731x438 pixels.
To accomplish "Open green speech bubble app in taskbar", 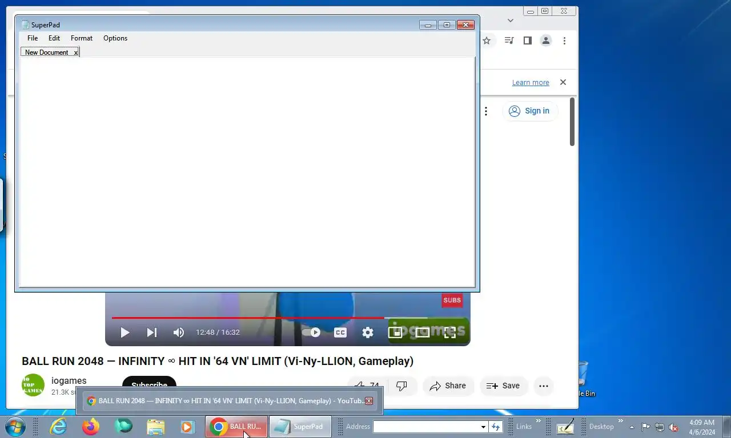I will tap(123, 427).
